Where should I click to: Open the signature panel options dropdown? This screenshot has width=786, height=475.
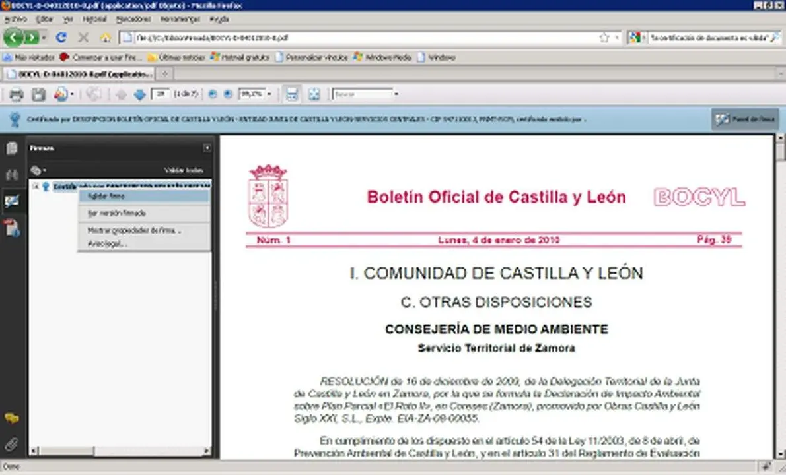pos(38,170)
